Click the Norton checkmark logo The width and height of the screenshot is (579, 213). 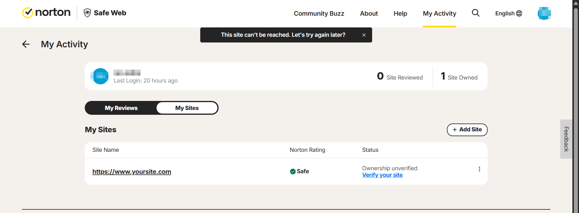click(x=27, y=13)
